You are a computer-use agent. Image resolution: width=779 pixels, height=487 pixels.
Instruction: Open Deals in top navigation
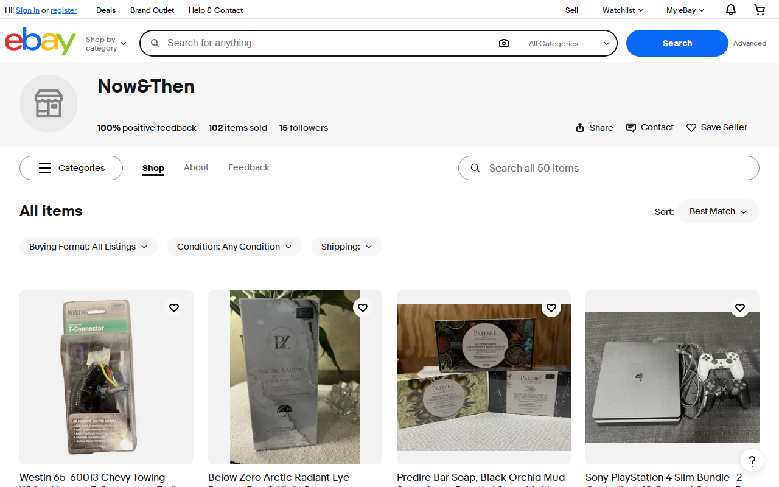(x=106, y=10)
